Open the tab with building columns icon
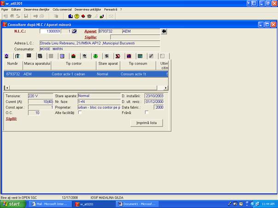The height and width of the screenshot is (208, 278). point(17,56)
